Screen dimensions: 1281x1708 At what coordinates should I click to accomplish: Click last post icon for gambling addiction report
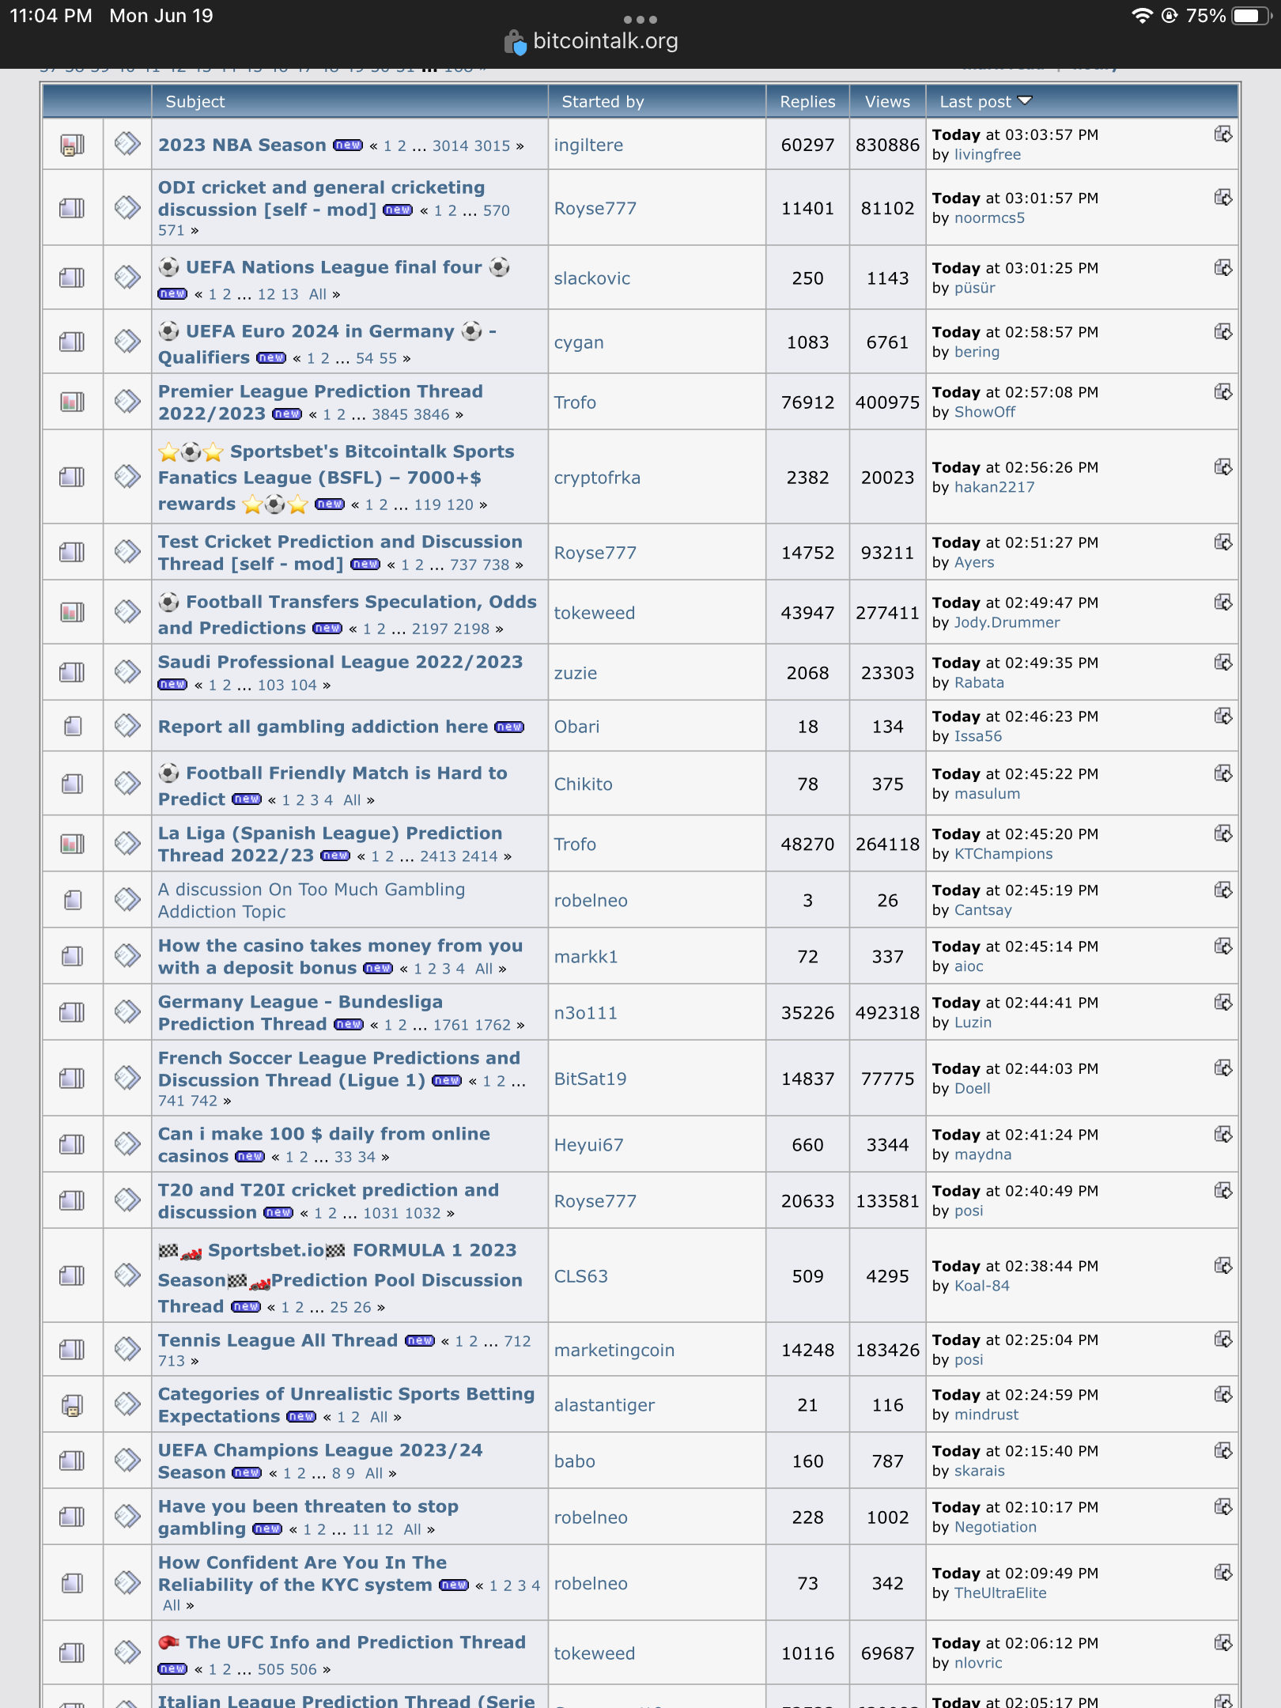click(x=1223, y=716)
